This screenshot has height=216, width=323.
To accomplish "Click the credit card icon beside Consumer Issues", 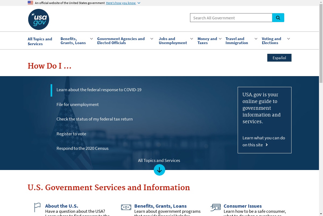I will coord(216,207).
